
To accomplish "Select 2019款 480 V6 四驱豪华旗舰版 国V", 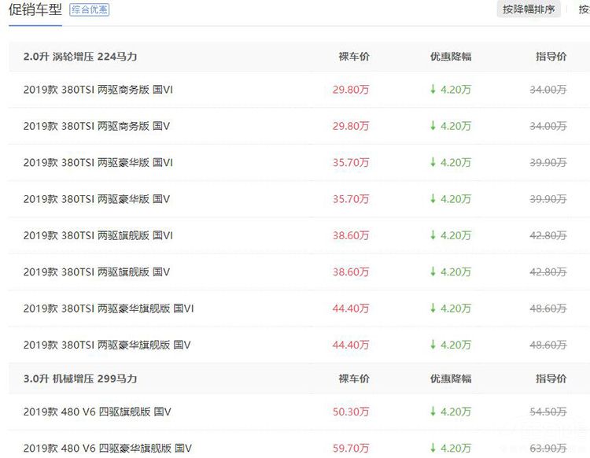I will click(x=107, y=449).
